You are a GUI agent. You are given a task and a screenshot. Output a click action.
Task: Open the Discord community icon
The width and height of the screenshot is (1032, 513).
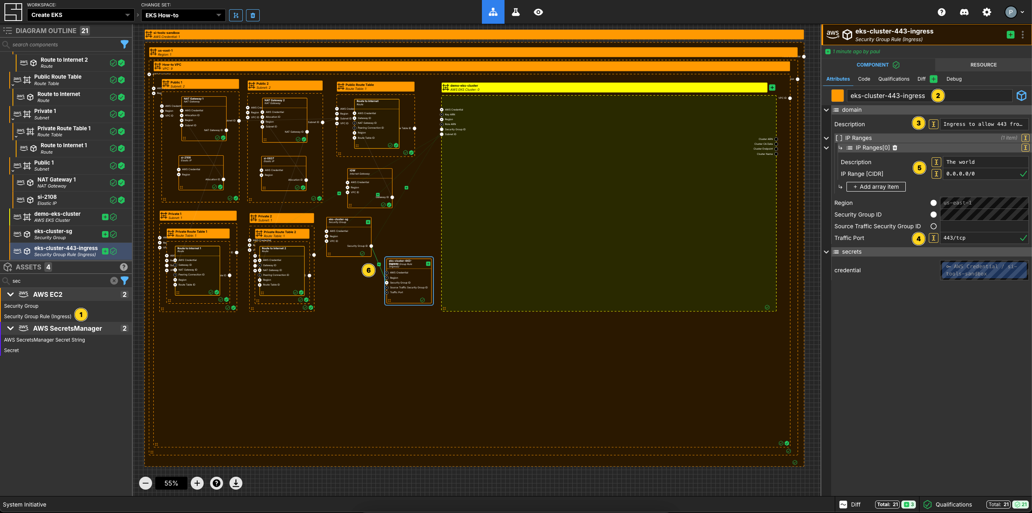click(964, 12)
